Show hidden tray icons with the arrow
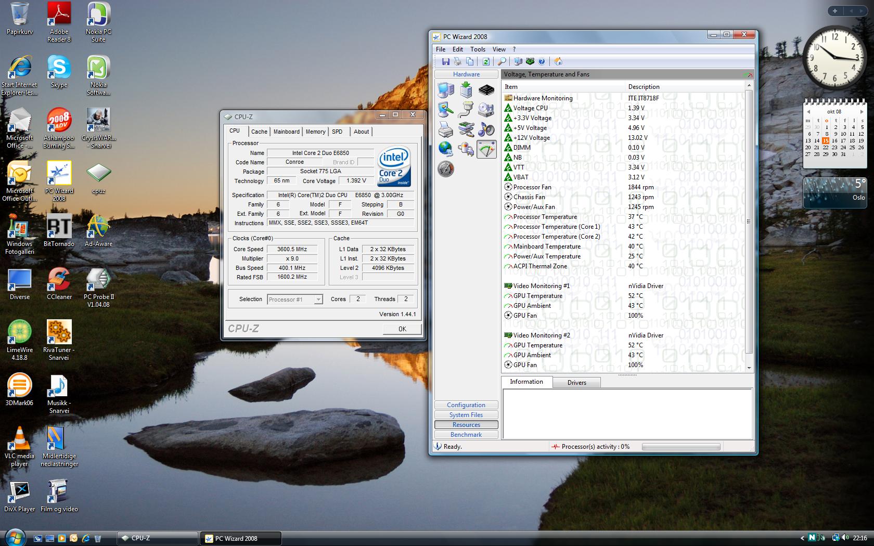The height and width of the screenshot is (546, 874). (x=802, y=538)
